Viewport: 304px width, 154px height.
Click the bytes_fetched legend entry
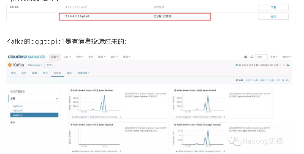point(200,117)
